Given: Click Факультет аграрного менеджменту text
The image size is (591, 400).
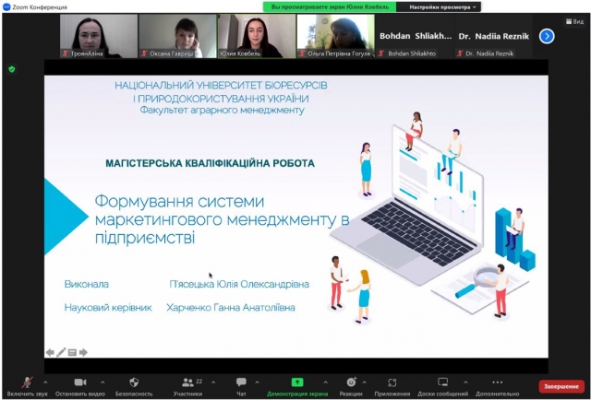Looking at the screenshot, I should click(x=222, y=110).
